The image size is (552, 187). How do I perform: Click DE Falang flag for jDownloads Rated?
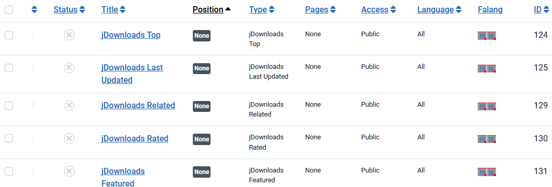click(x=492, y=139)
